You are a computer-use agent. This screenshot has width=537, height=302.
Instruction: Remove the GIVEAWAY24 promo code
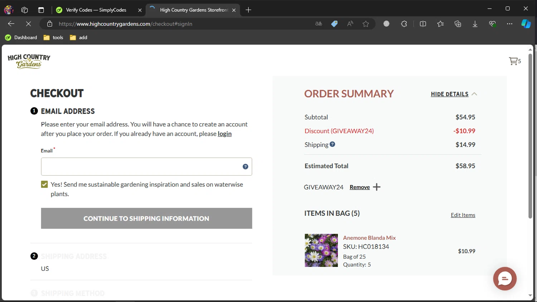tap(359, 187)
